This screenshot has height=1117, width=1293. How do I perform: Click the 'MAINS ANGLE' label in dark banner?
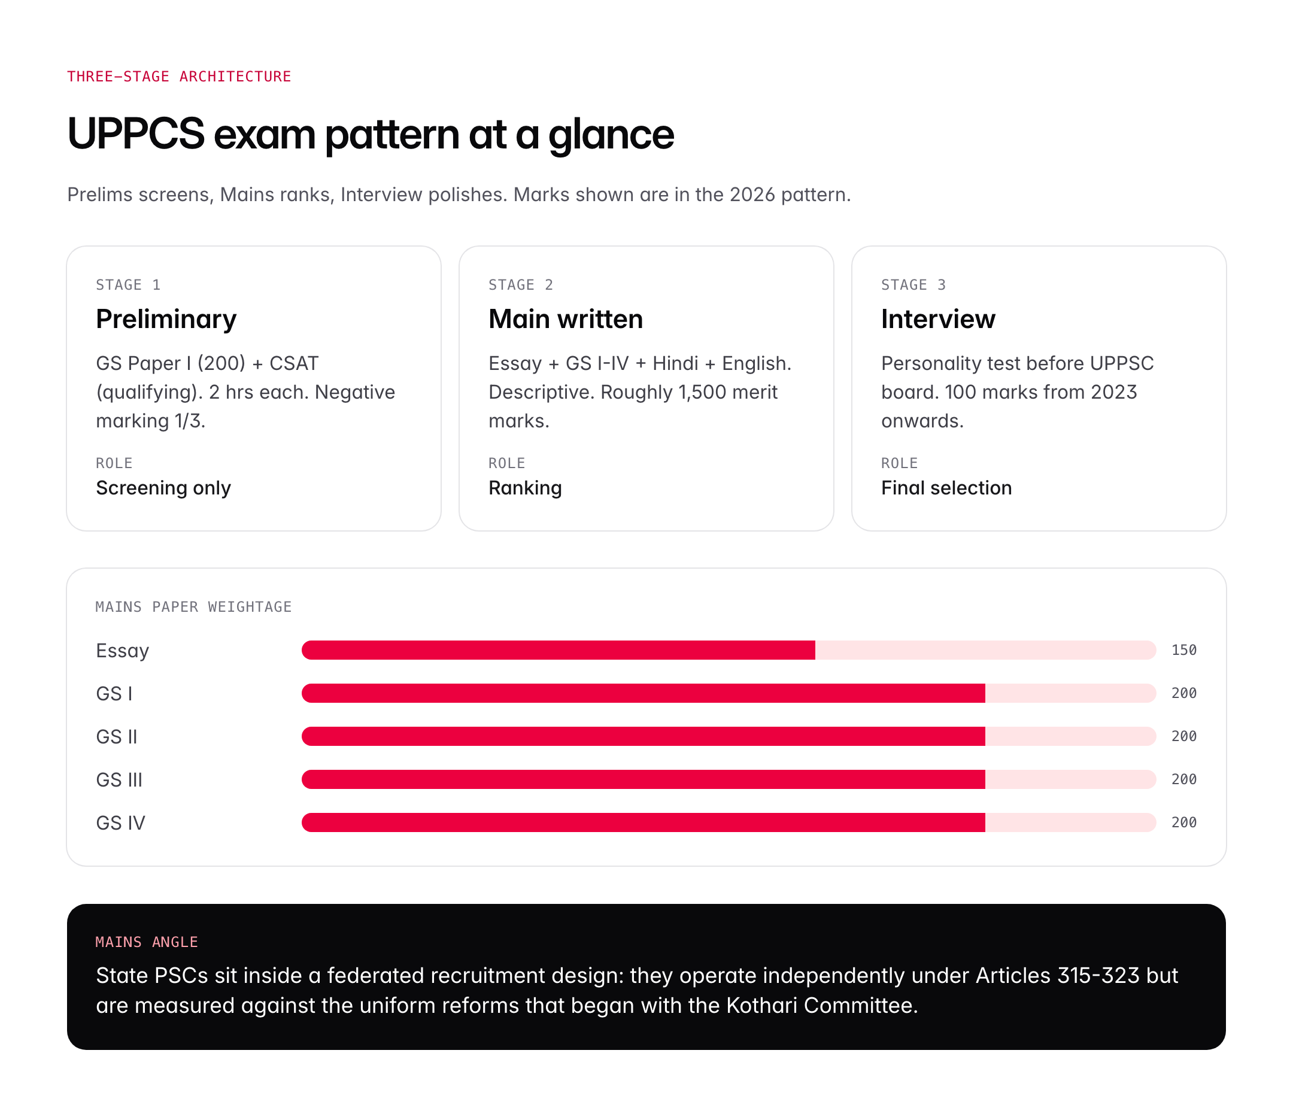click(x=147, y=942)
